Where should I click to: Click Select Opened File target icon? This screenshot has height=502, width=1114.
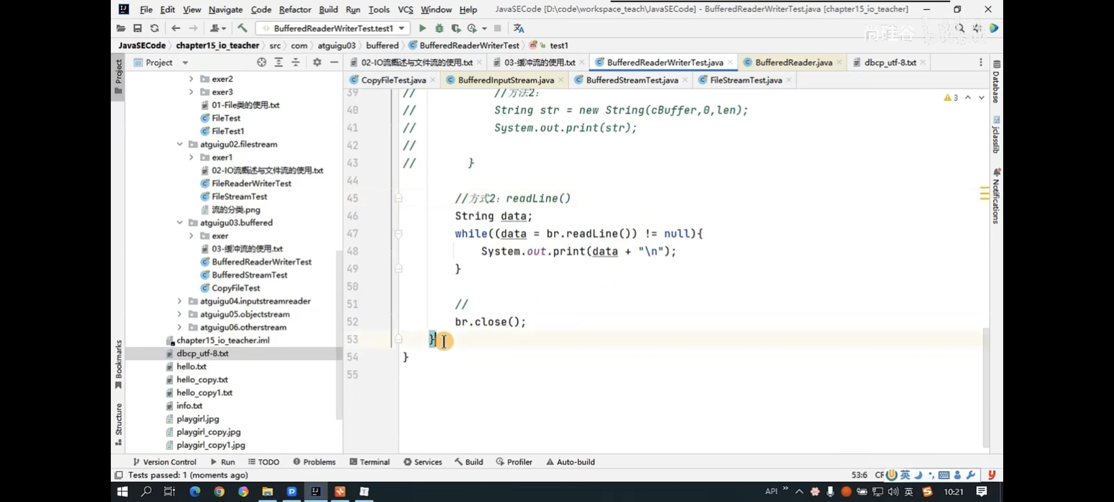point(261,63)
